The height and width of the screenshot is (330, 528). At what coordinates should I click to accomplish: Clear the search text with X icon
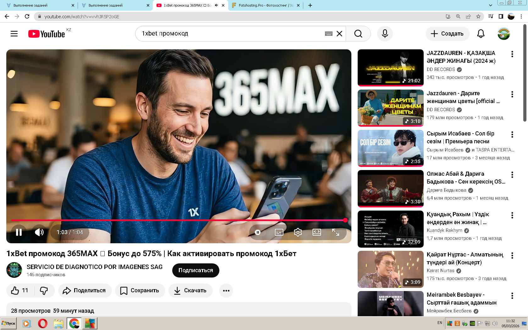(339, 34)
